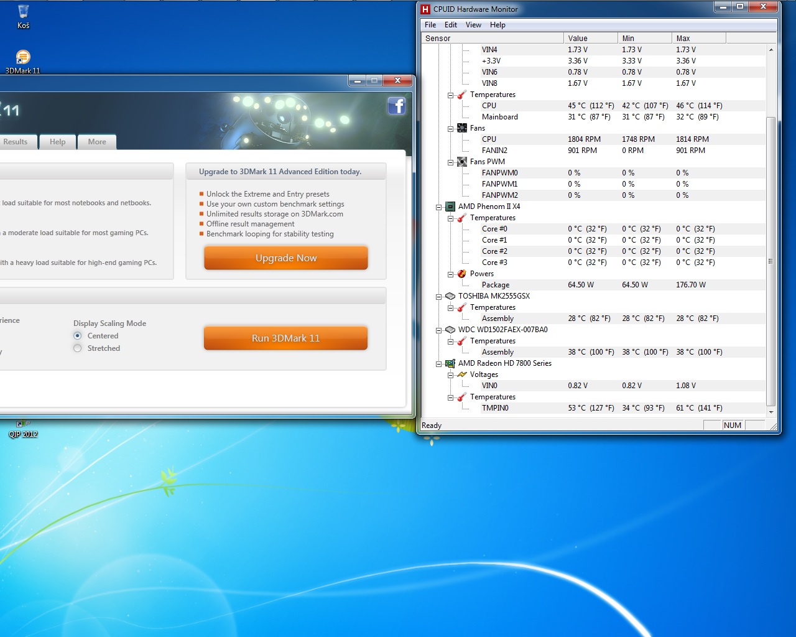
Task: Click the Hardware Monitor scrollbar up arrow
Action: tap(771, 50)
